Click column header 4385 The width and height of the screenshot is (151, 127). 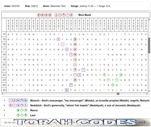(42, 25)
